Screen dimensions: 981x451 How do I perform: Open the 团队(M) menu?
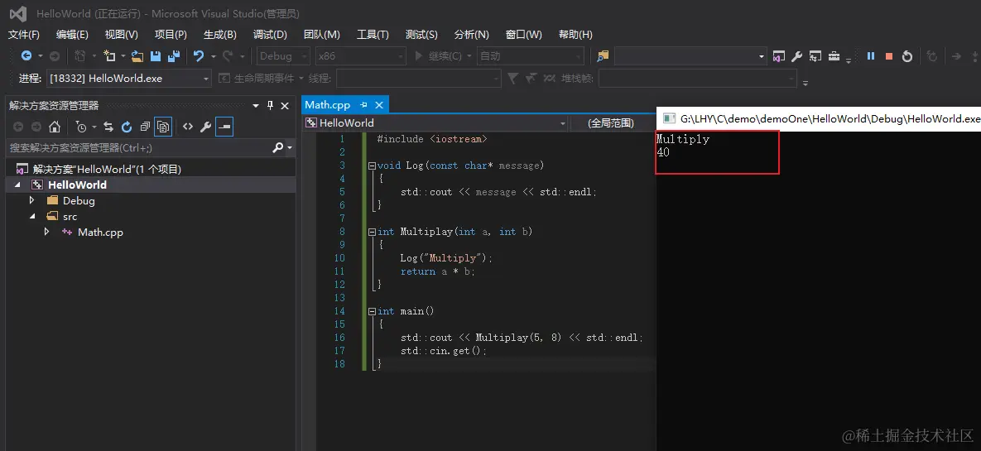321,35
